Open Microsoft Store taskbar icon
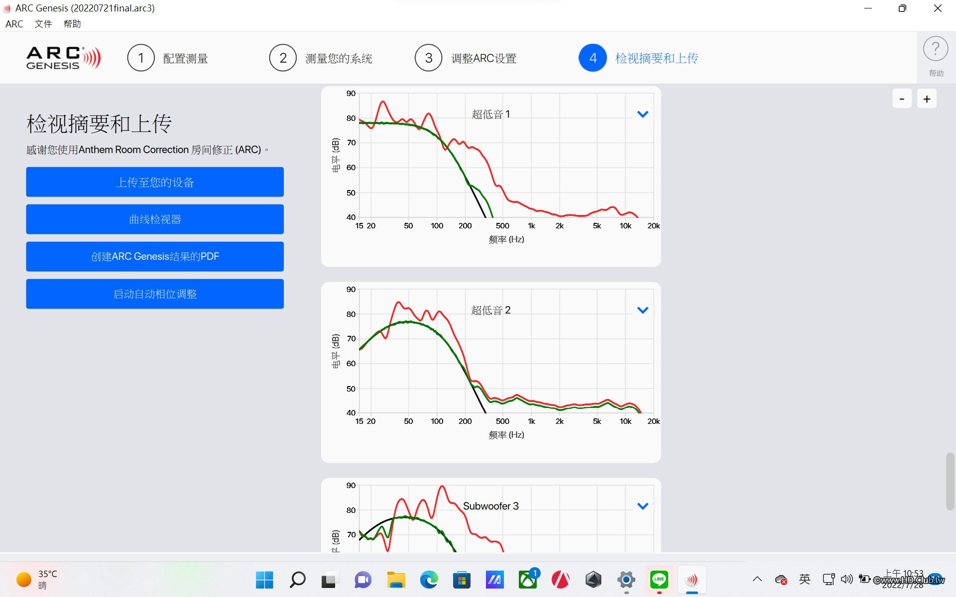 pos(462,580)
